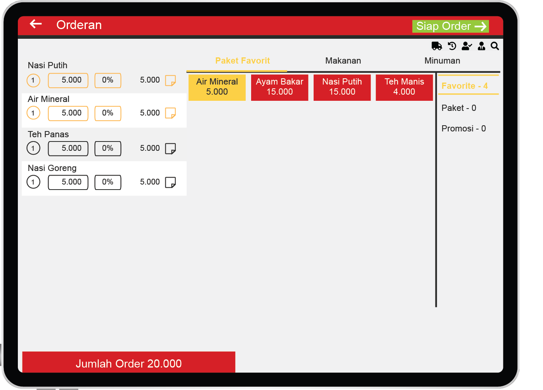The height and width of the screenshot is (390, 543).
Task: Click the person in tie icon
Action: pyautogui.click(x=481, y=46)
